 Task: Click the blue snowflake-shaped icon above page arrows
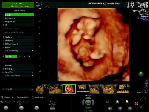point(146,83)
